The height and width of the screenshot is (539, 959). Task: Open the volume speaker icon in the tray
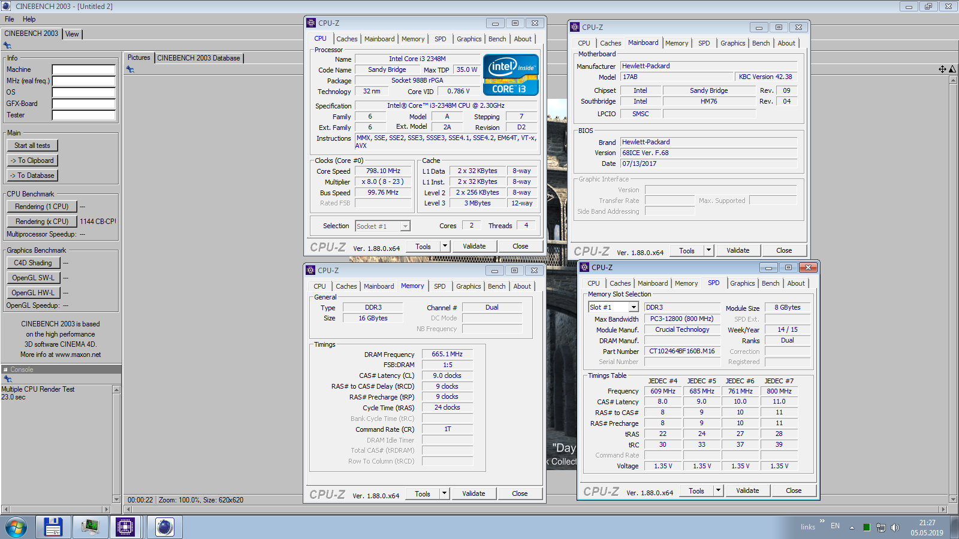(895, 528)
